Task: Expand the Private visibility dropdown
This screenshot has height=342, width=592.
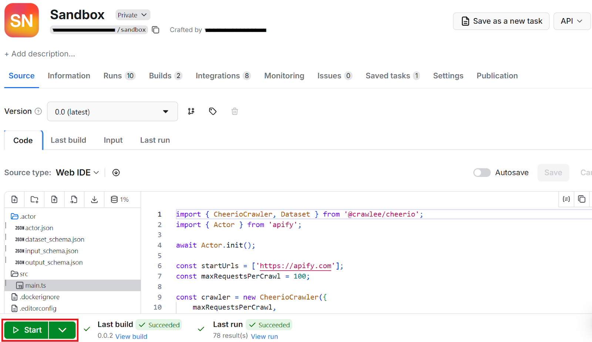Action: coord(132,15)
